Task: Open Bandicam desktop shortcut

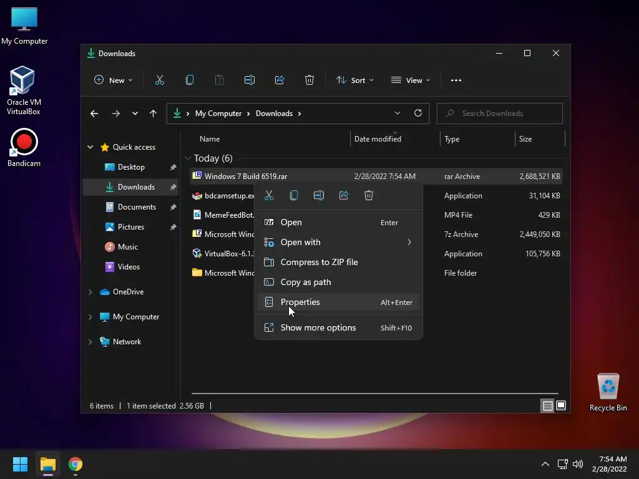Action: (x=24, y=148)
